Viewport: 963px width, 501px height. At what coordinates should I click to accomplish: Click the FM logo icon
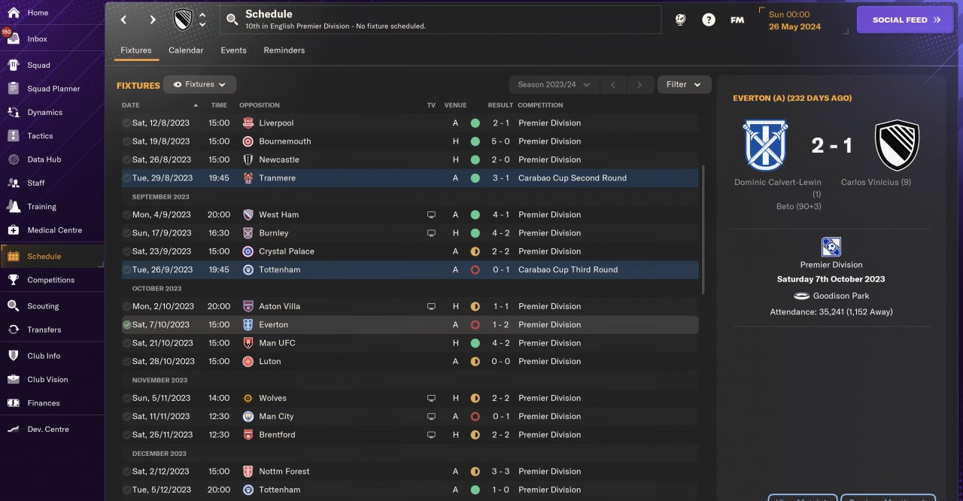click(x=737, y=20)
